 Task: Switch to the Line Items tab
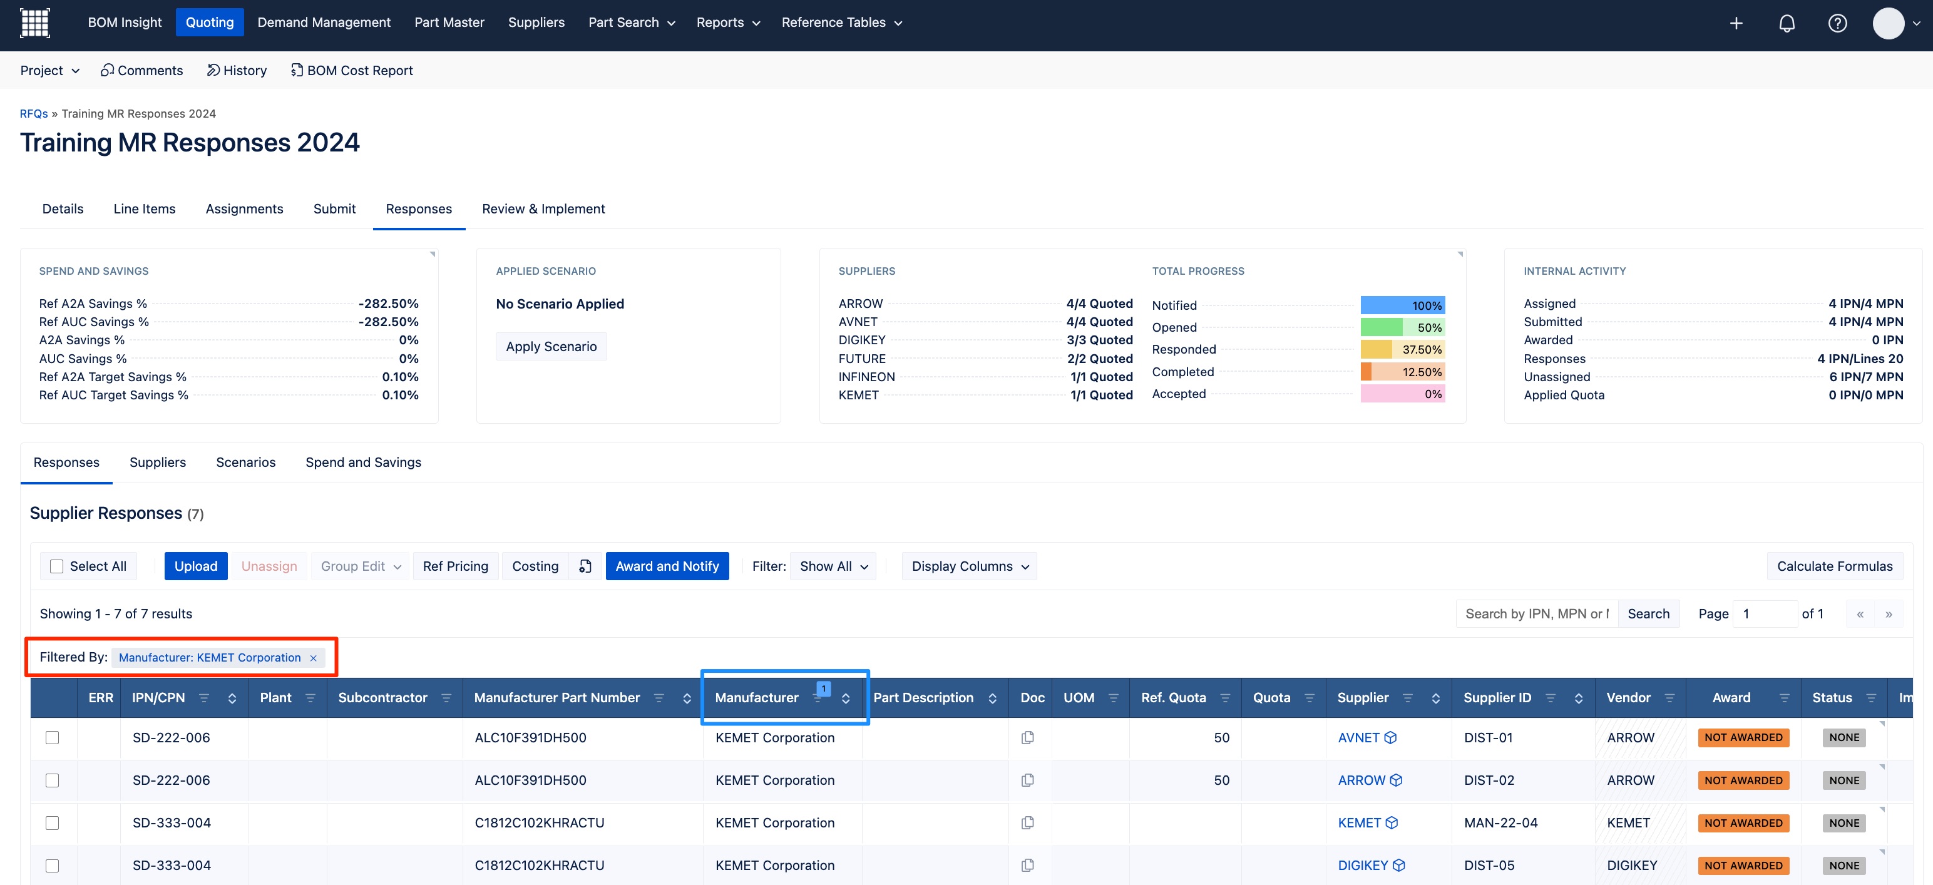pyautogui.click(x=144, y=208)
